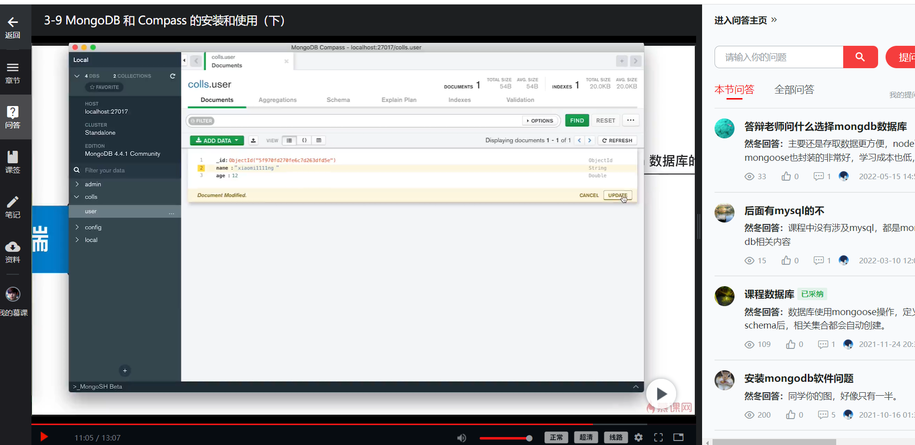Screen dimensions: 915x445
Task: Switch to the Validation tab
Action: [520, 100]
